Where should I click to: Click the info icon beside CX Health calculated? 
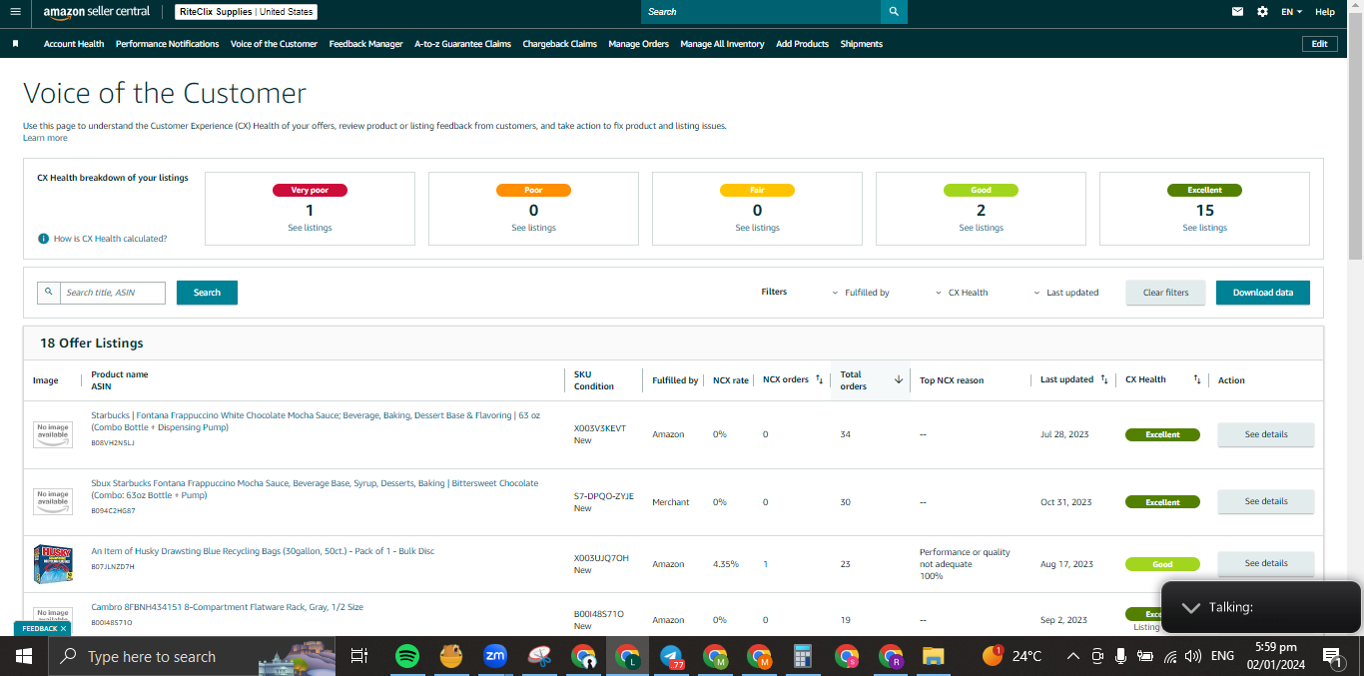click(43, 239)
